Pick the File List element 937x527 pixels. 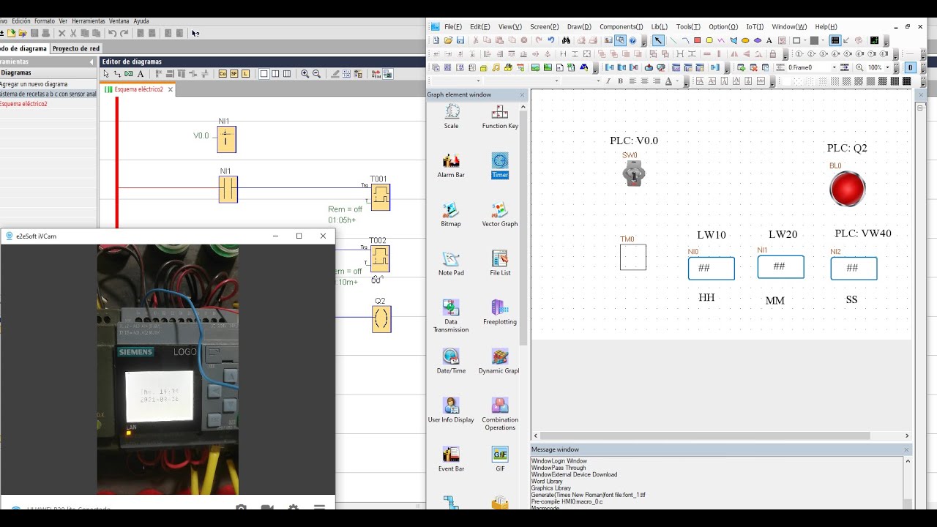coord(500,263)
